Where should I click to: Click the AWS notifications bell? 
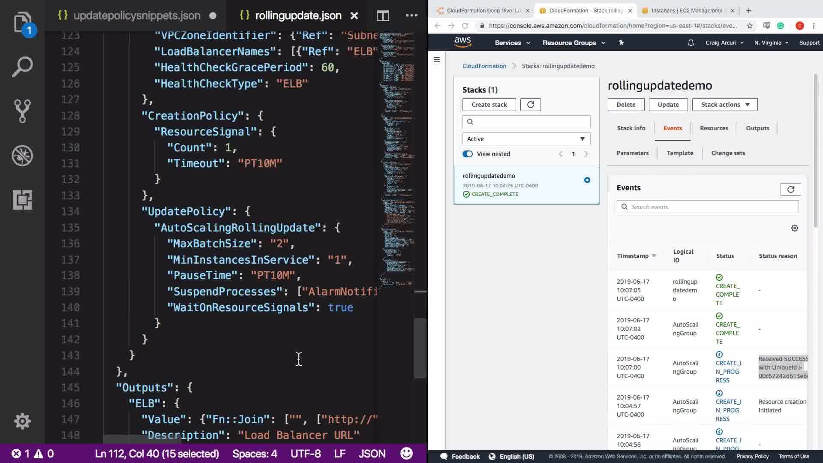[691, 43]
